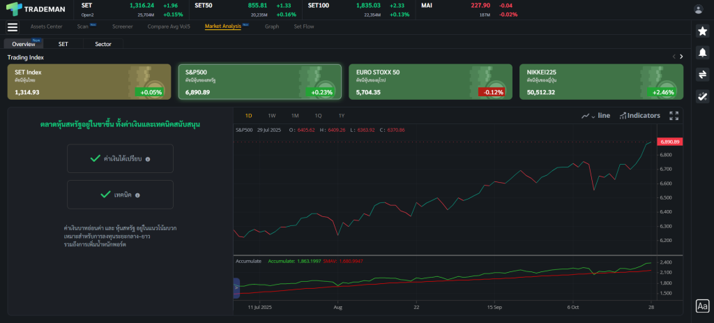Image resolution: width=714 pixels, height=323 pixels.
Task: Click the info icon beside เทคนิค
Action: tap(139, 195)
